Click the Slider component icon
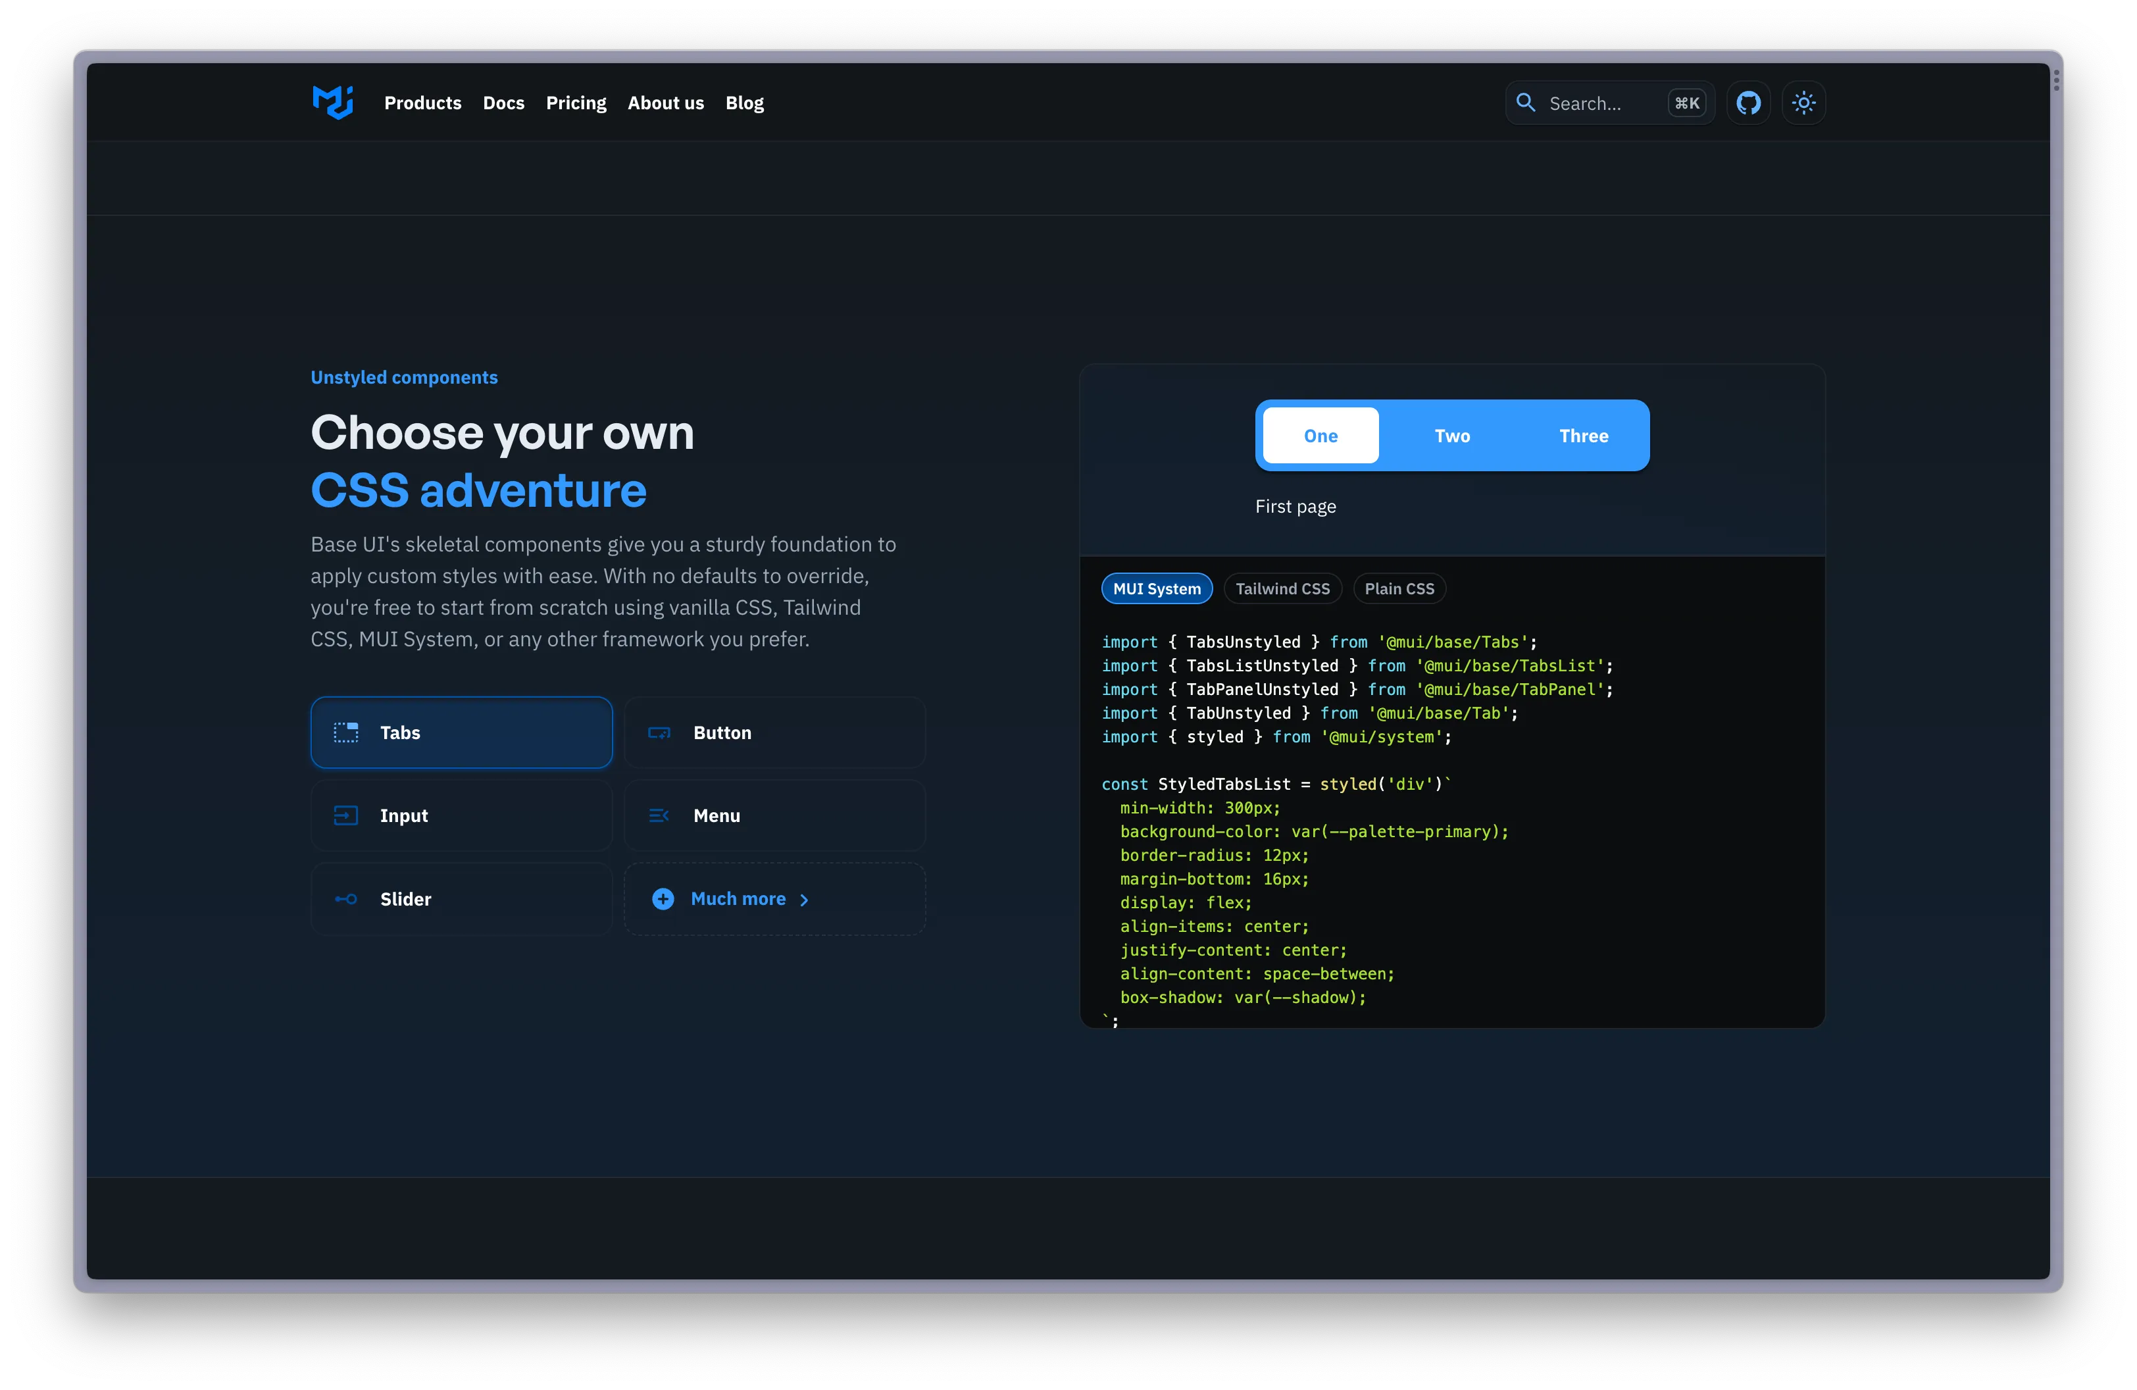Screen dimensions: 2137x1390 tap(345, 899)
